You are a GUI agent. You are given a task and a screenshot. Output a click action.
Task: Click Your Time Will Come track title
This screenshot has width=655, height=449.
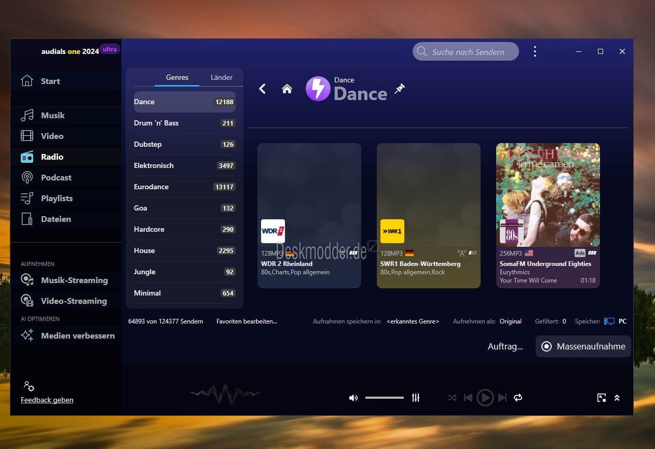[528, 280]
